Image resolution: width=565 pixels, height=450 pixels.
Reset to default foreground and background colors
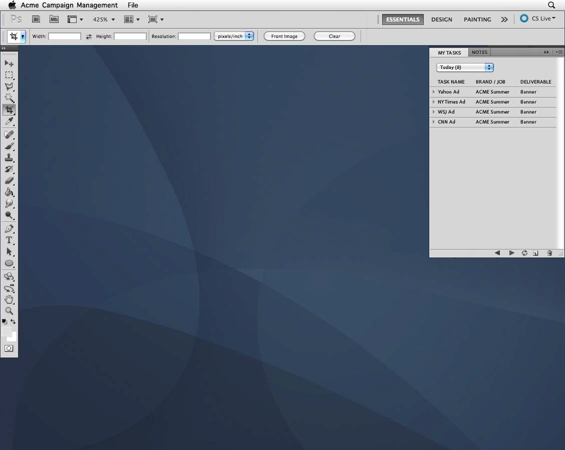coord(5,321)
